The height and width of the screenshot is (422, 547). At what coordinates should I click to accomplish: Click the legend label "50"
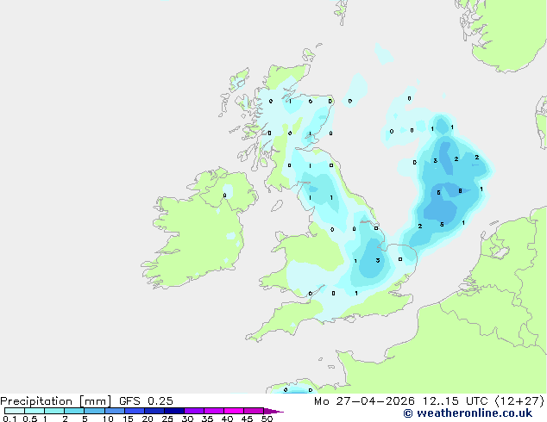(267, 419)
